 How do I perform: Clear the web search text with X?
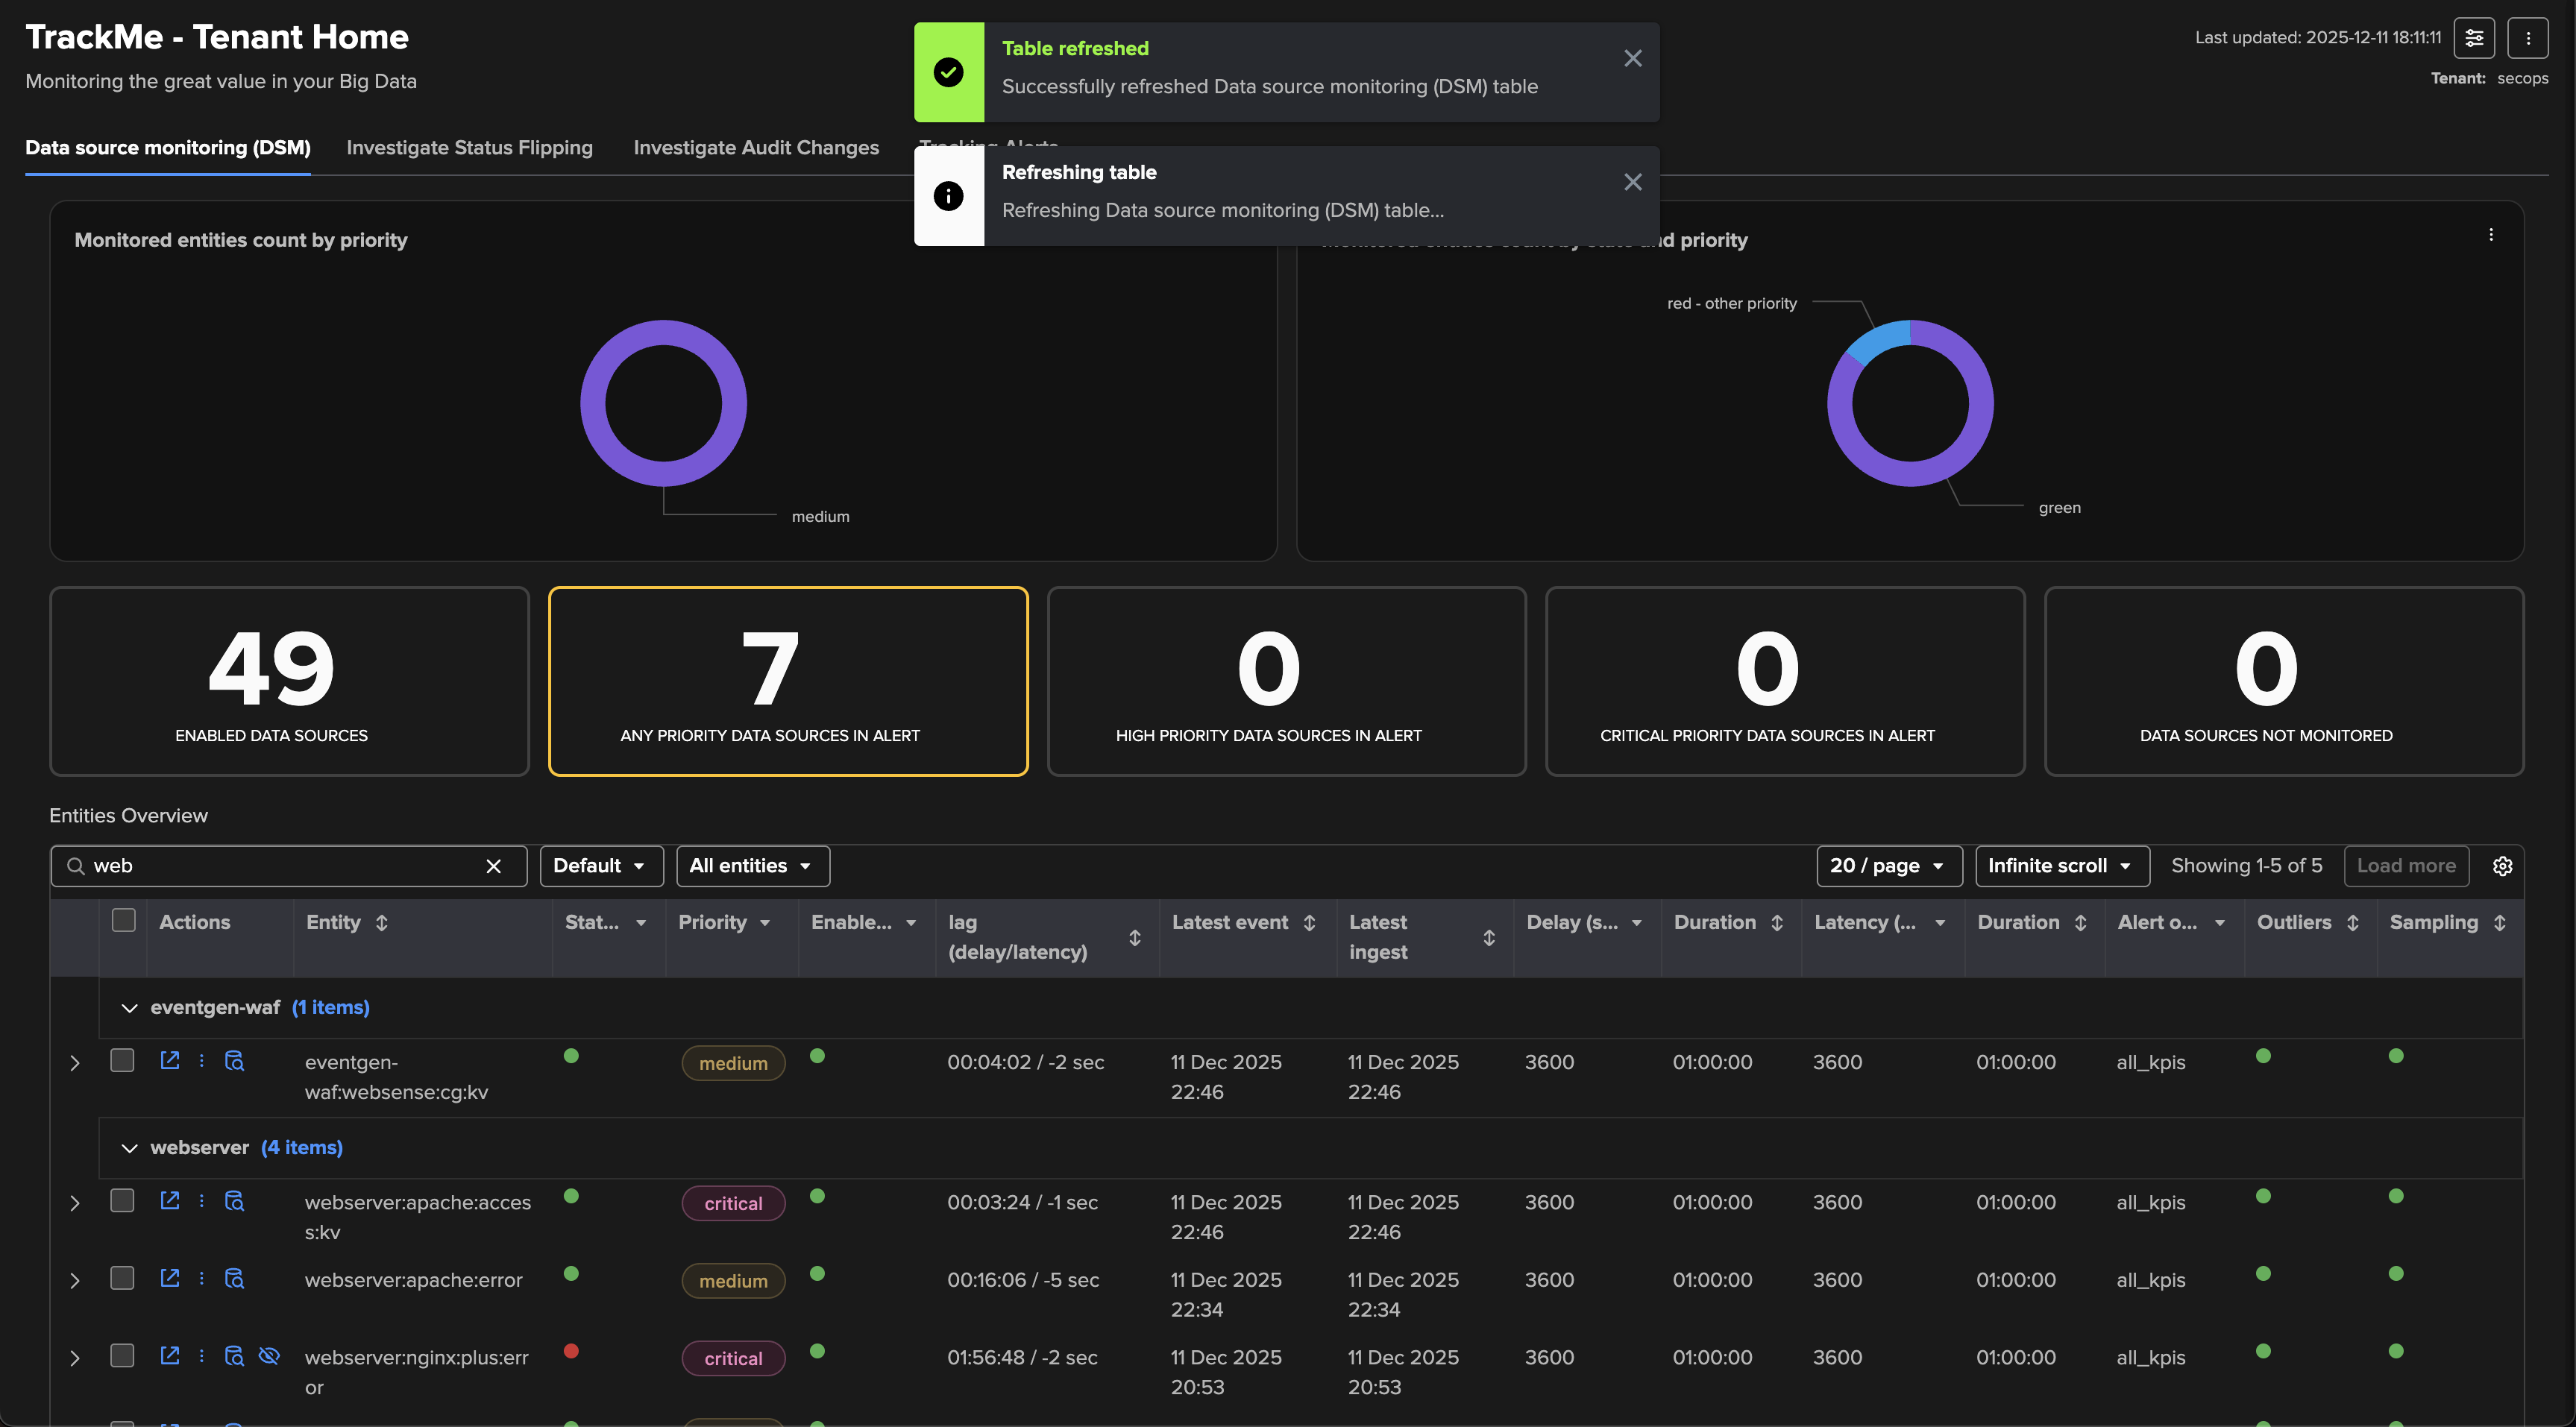click(x=493, y=866)
